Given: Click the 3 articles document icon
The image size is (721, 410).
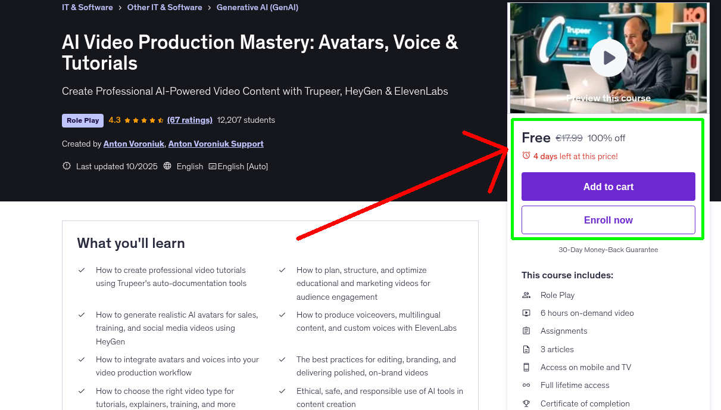Looking at the screenshot, I should [x=526, y=349].
